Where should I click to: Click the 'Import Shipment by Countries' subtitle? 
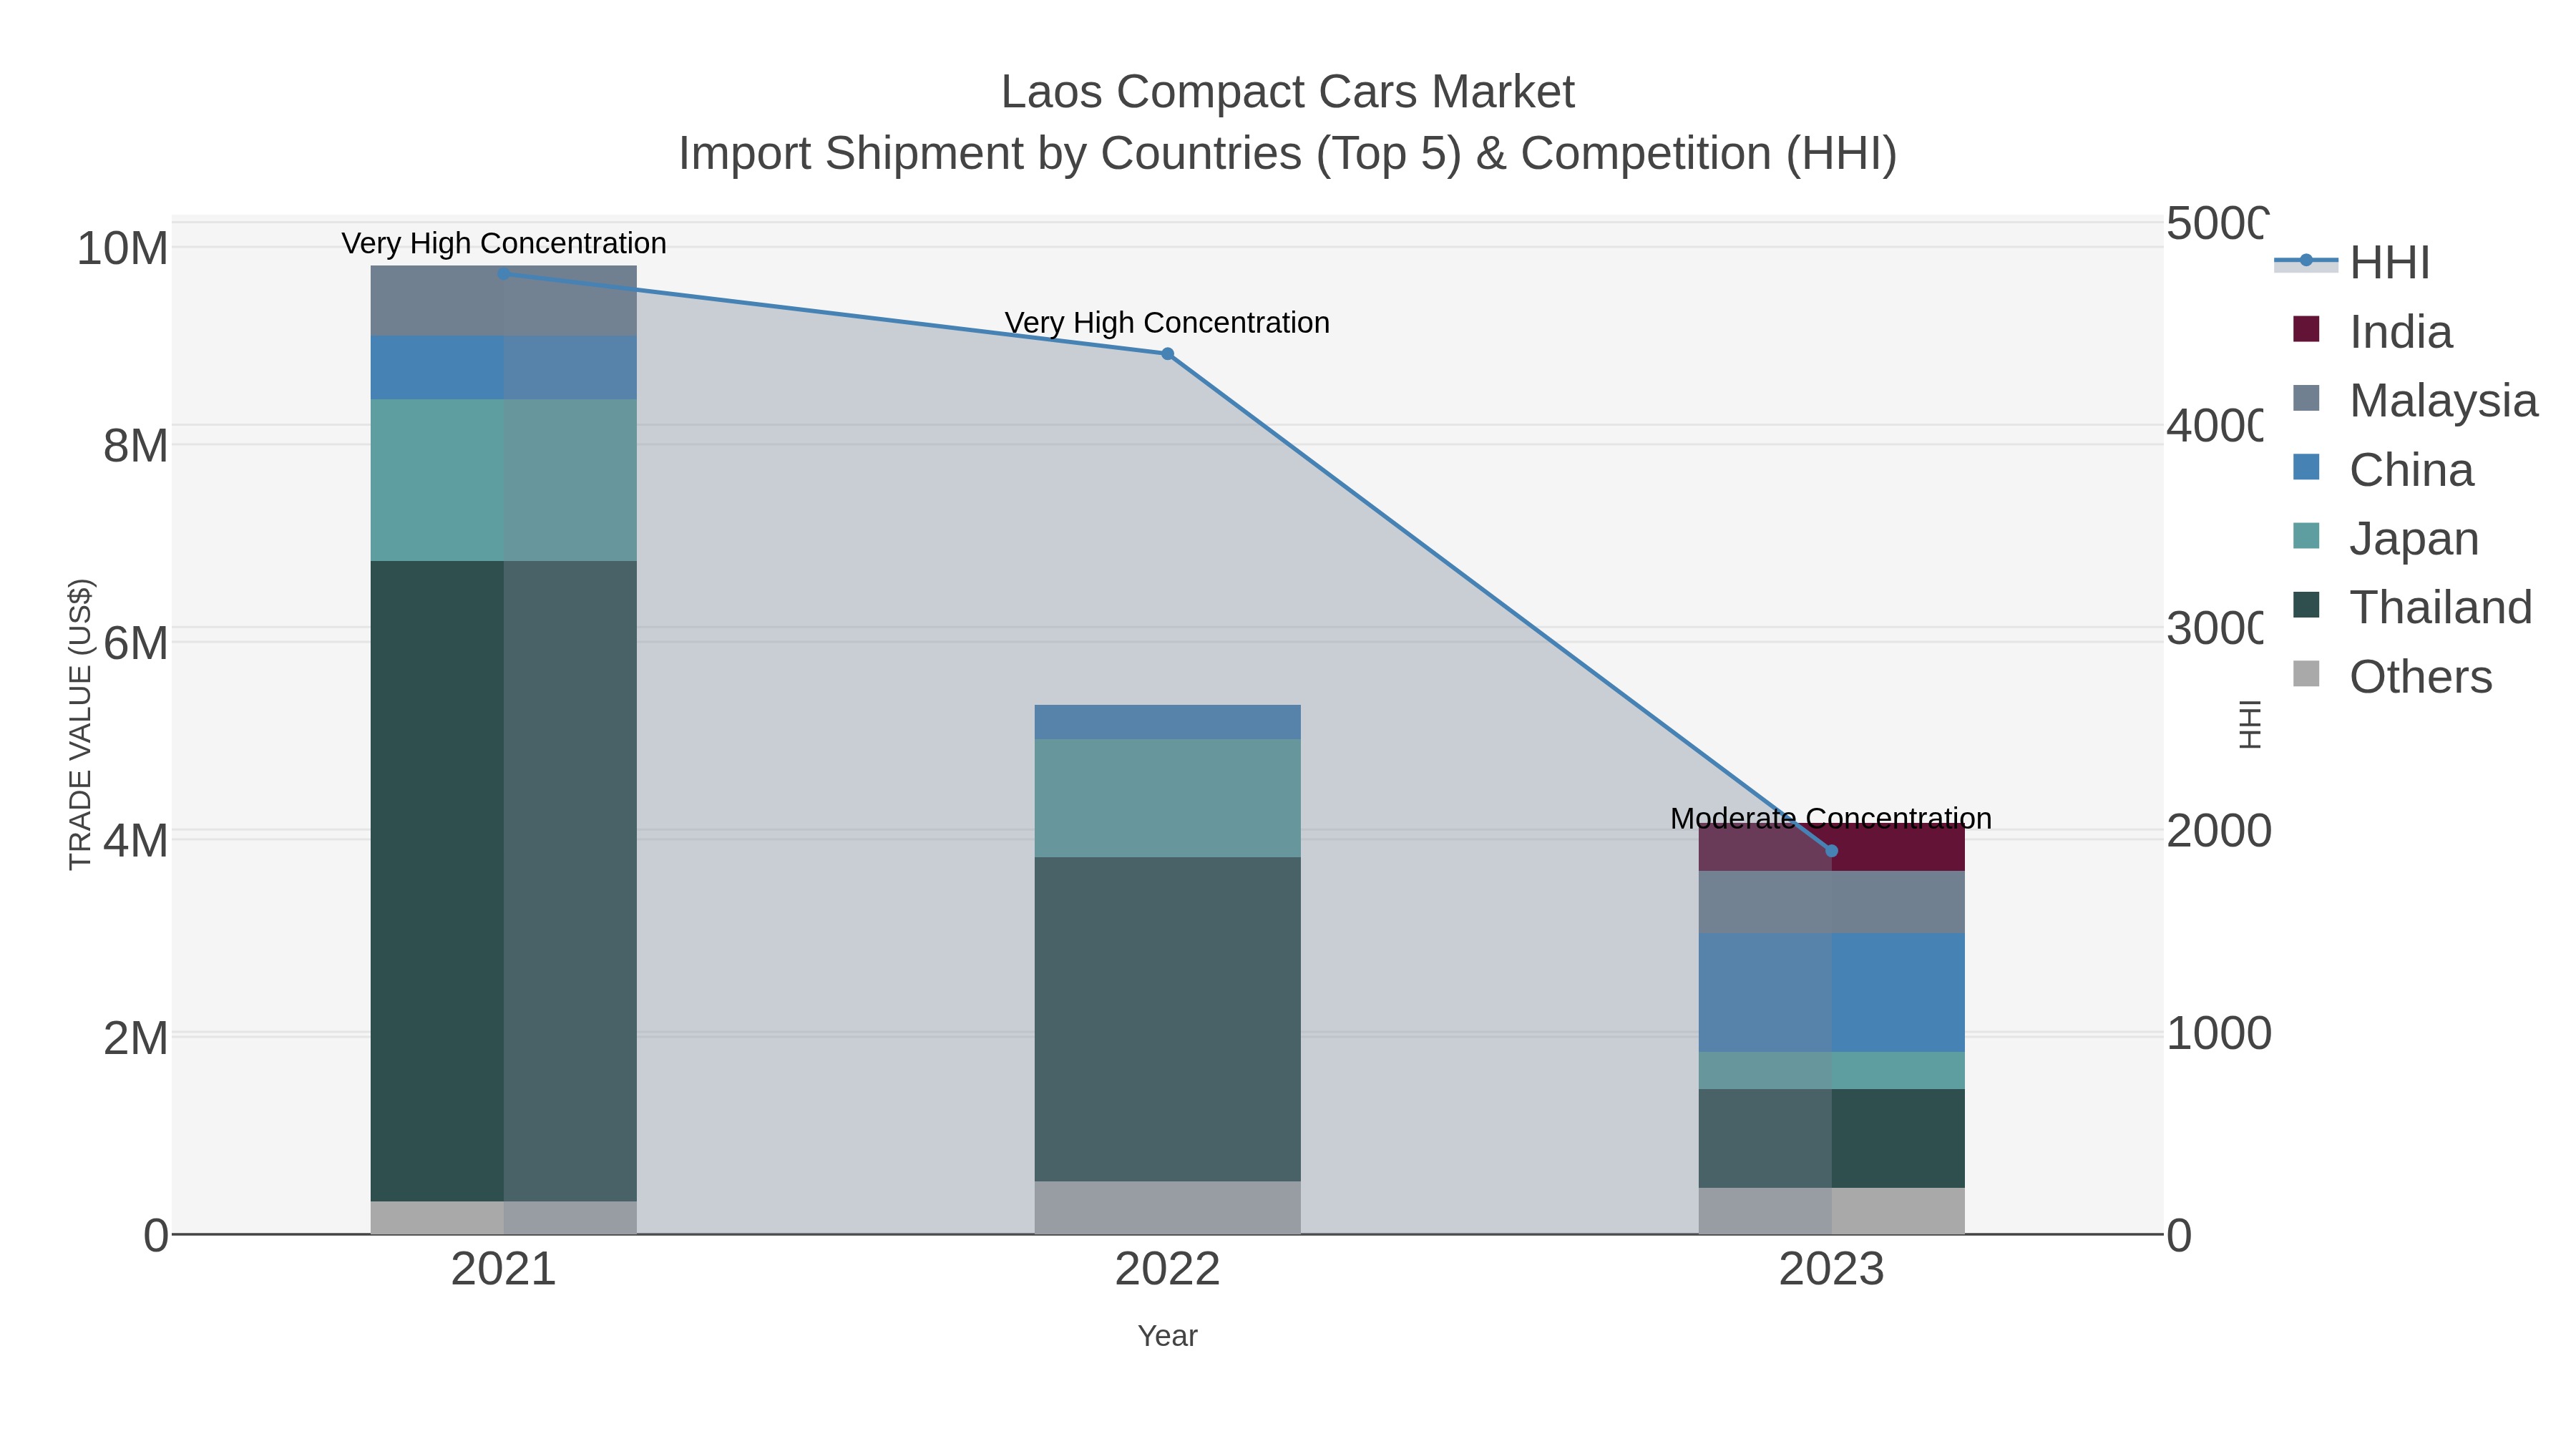pyautogui.click(x=1288, y=154)
